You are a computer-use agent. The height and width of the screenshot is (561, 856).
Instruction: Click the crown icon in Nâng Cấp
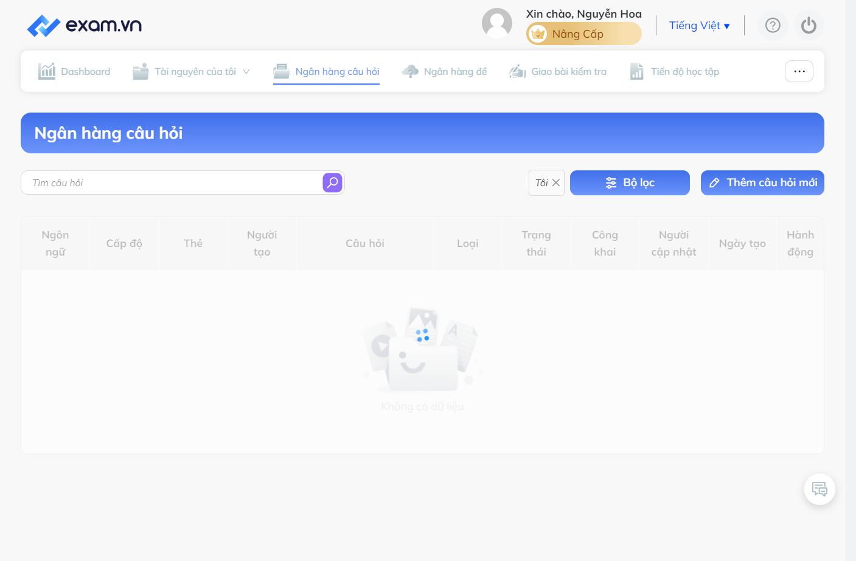[x=538, y=34]
